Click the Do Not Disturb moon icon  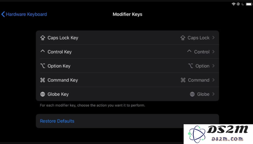click(243, 4)
